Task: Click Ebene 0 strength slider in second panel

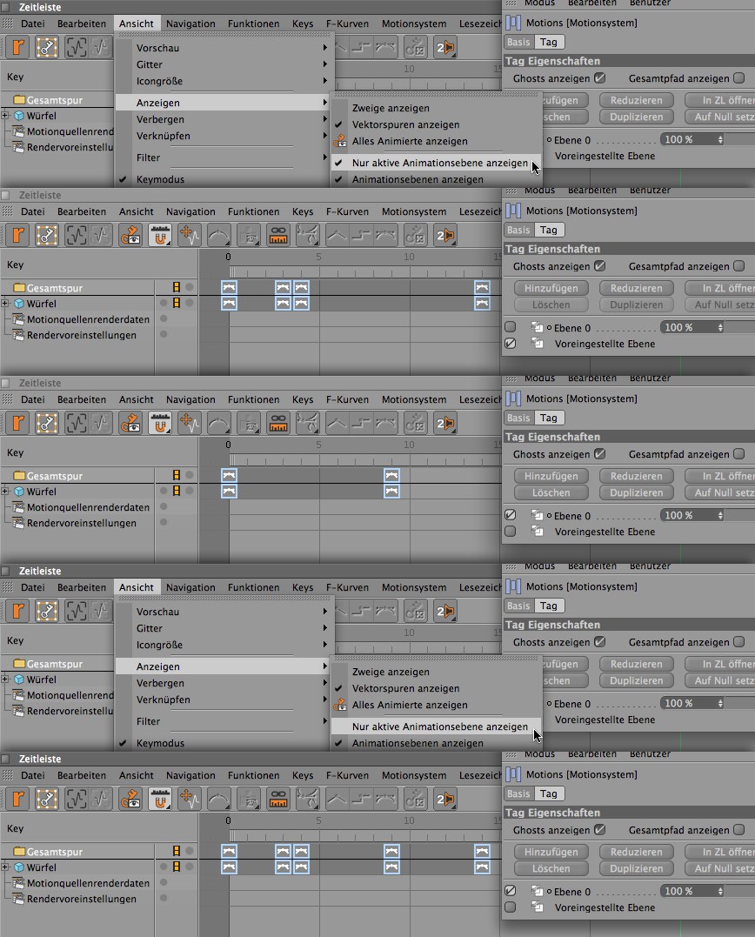Action: (x=741, y=327)
